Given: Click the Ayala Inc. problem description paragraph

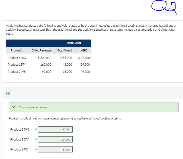Looking at the screenshot, I should [92, 30].
